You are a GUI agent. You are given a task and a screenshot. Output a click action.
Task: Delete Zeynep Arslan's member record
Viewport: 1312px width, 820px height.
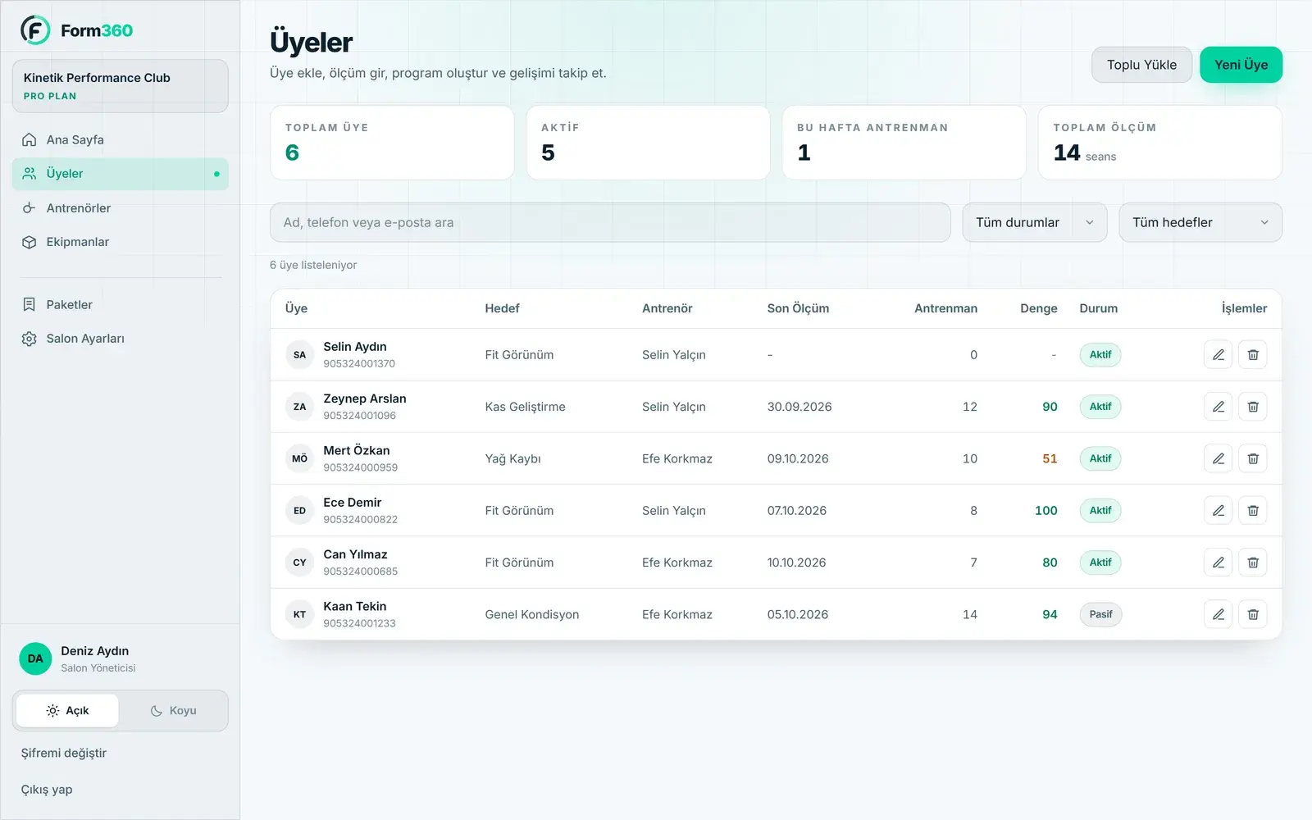click(x=1253, y=407)
